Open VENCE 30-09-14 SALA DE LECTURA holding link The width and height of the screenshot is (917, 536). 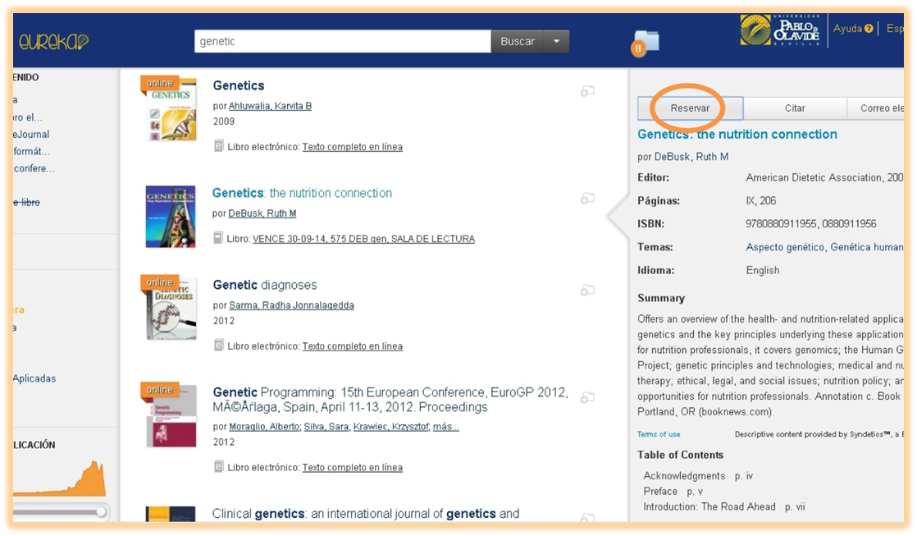pos(363,239)
